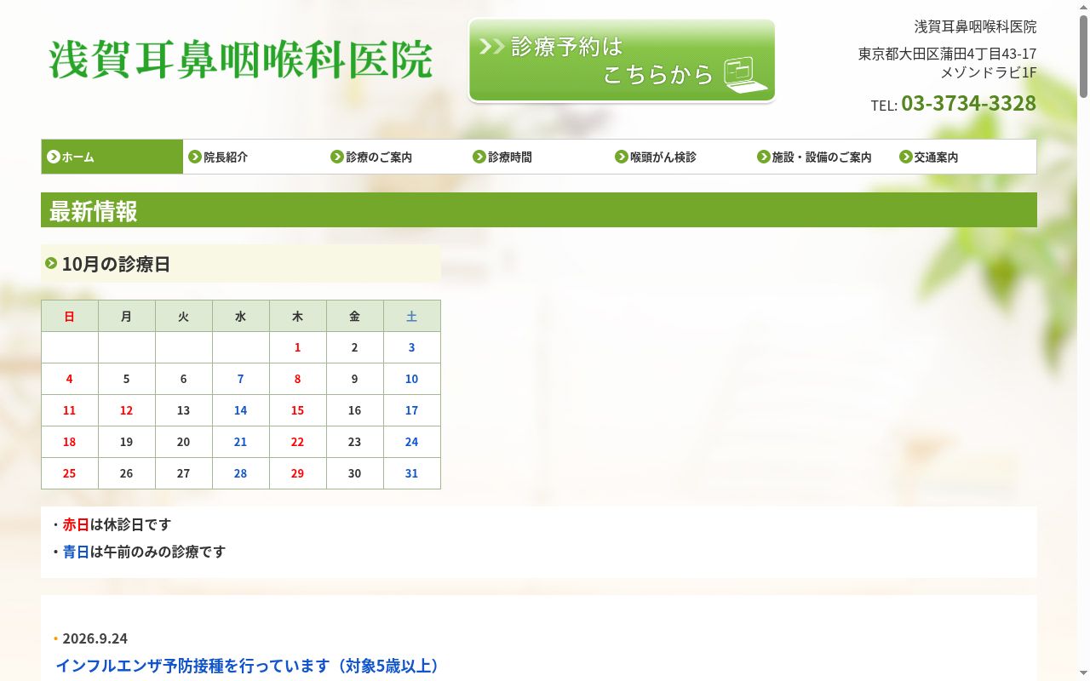Click calendar date 12
This screenshot has height=681, width=1090.
(127, 410)
